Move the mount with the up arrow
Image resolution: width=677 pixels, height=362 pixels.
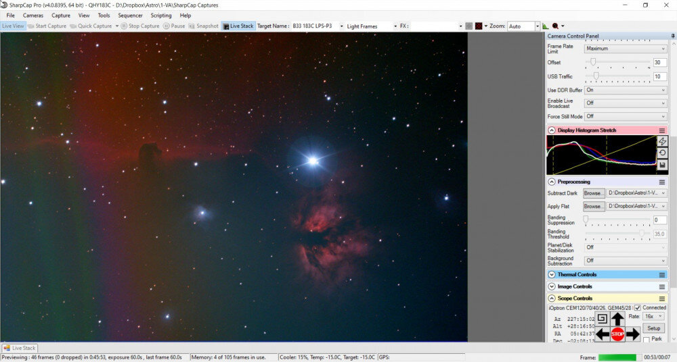618,319
